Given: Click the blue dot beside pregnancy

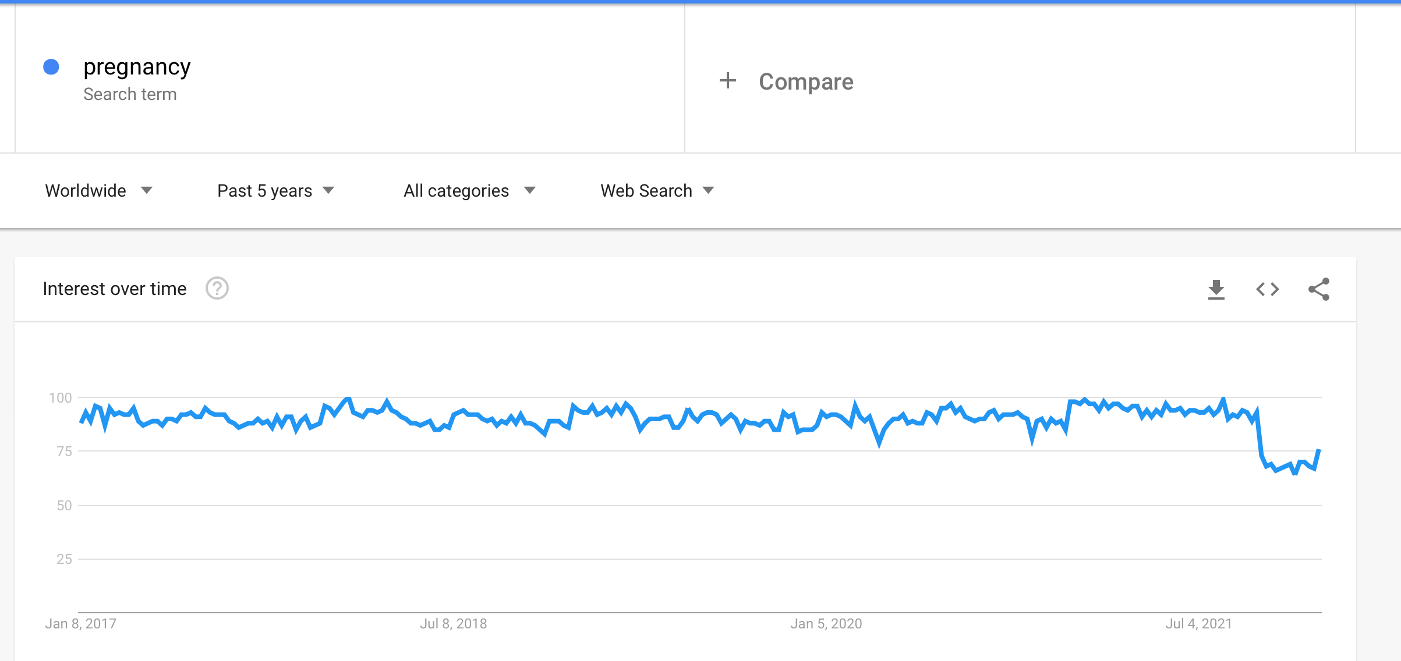Looking at the screenshot, I should (x=51, y=67).
